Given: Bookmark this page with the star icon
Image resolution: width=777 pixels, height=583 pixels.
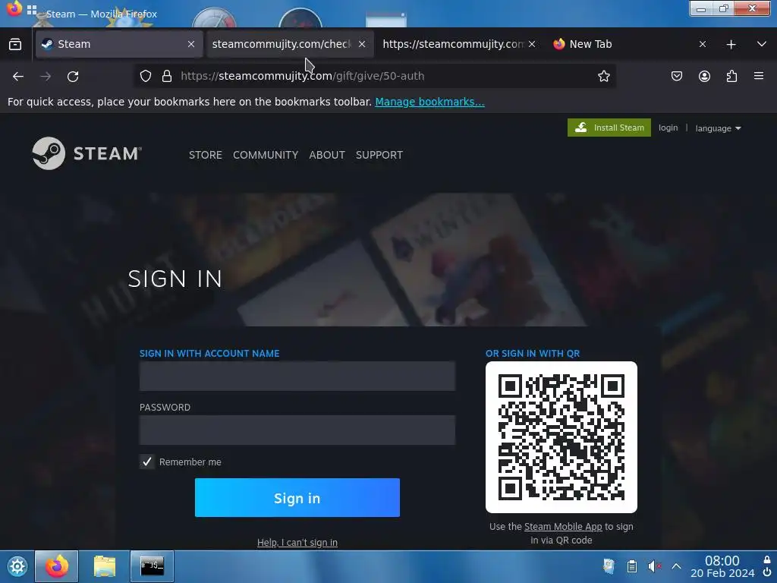Looking at the screenshot, I should point(603,76).
